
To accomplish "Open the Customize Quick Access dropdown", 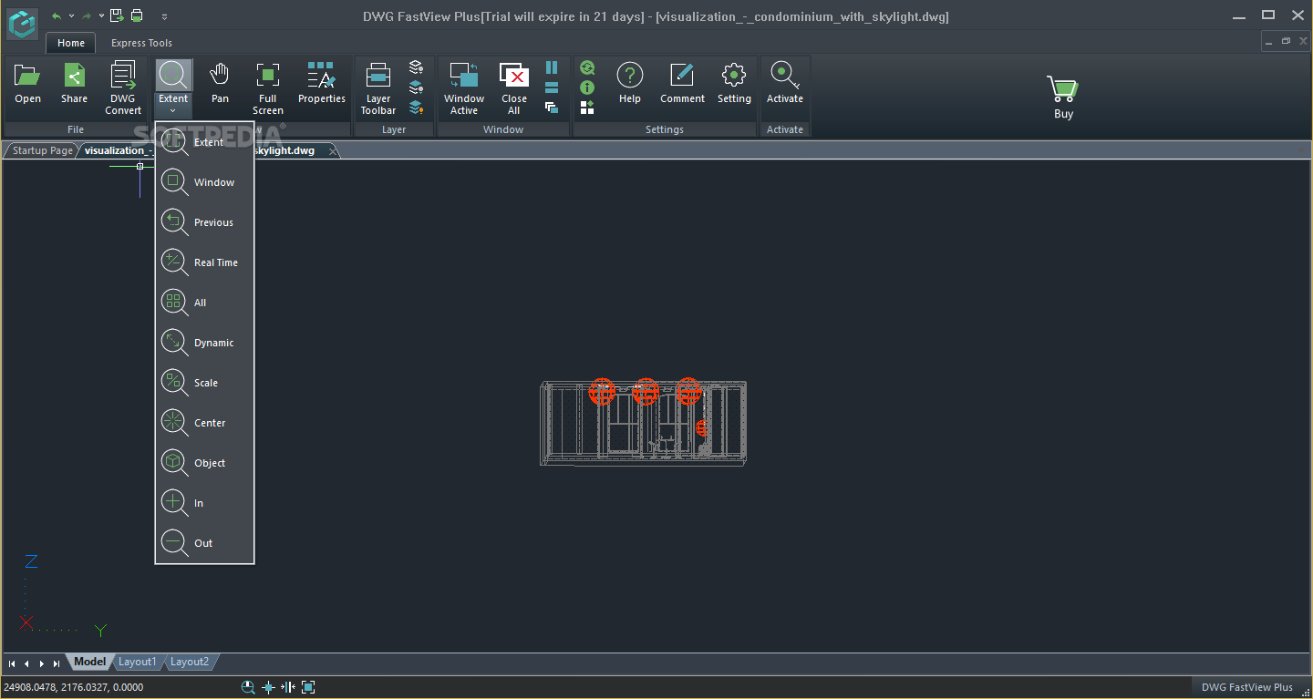I will pos(164,15).
